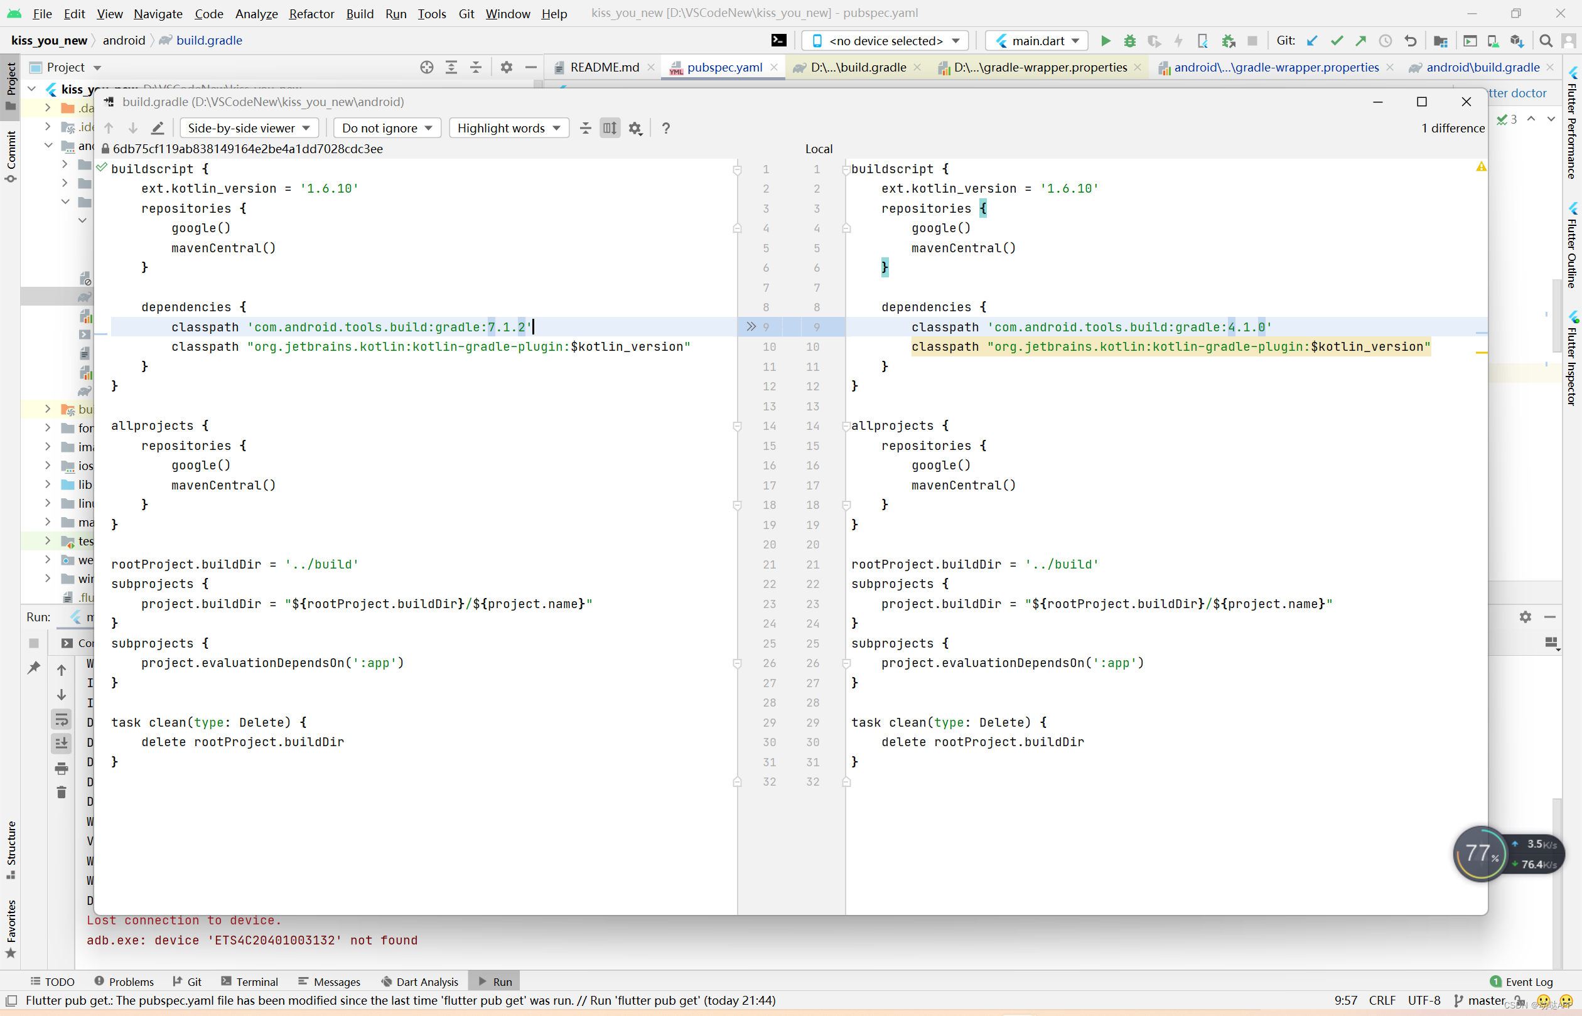Expand the lib folder in the project tree
Screen dimensions: 1582x1016
coord(48,484)
